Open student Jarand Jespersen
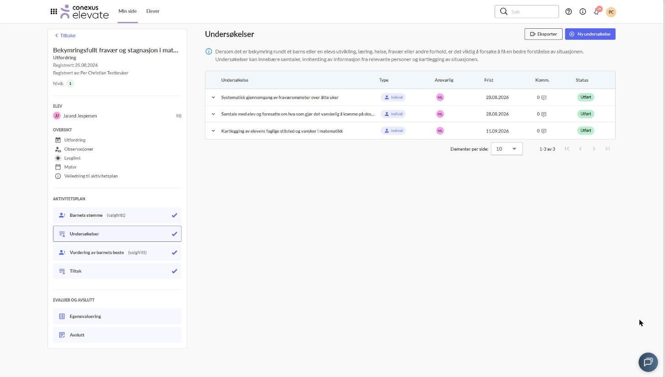 point(80,116)
